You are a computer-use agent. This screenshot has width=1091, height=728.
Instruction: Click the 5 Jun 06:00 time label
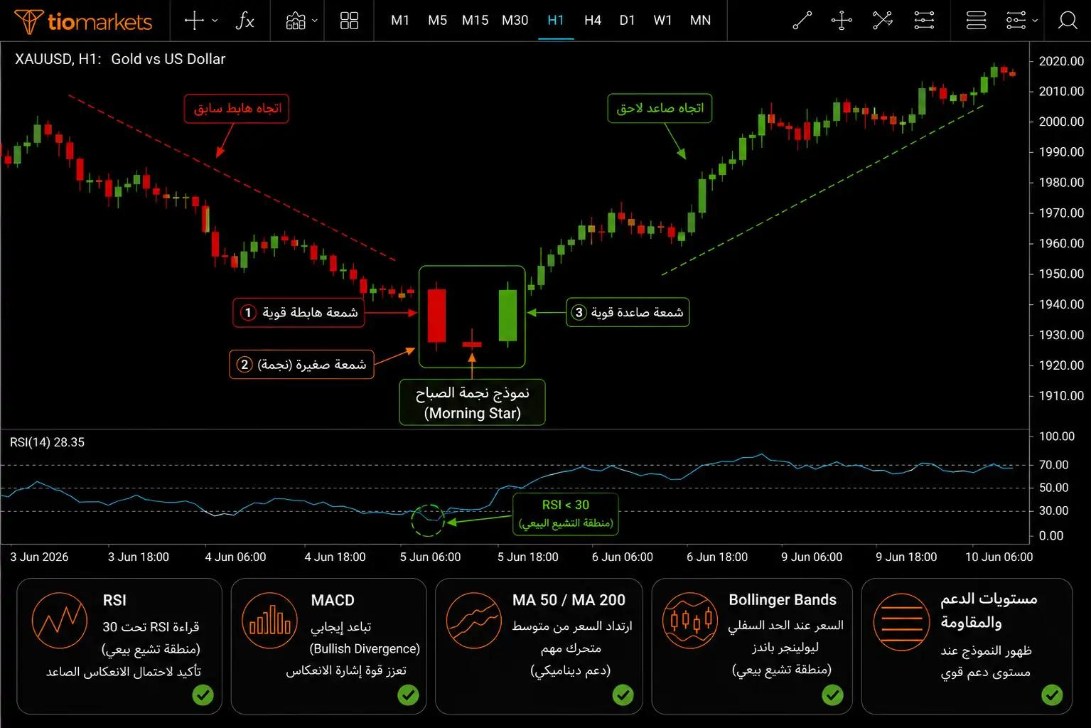[x=430, y=557]
